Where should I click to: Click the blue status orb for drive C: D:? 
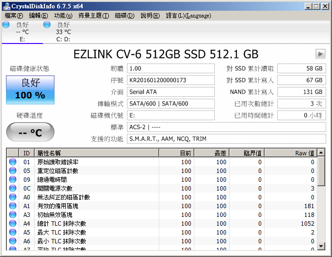[x=47, y=24]
